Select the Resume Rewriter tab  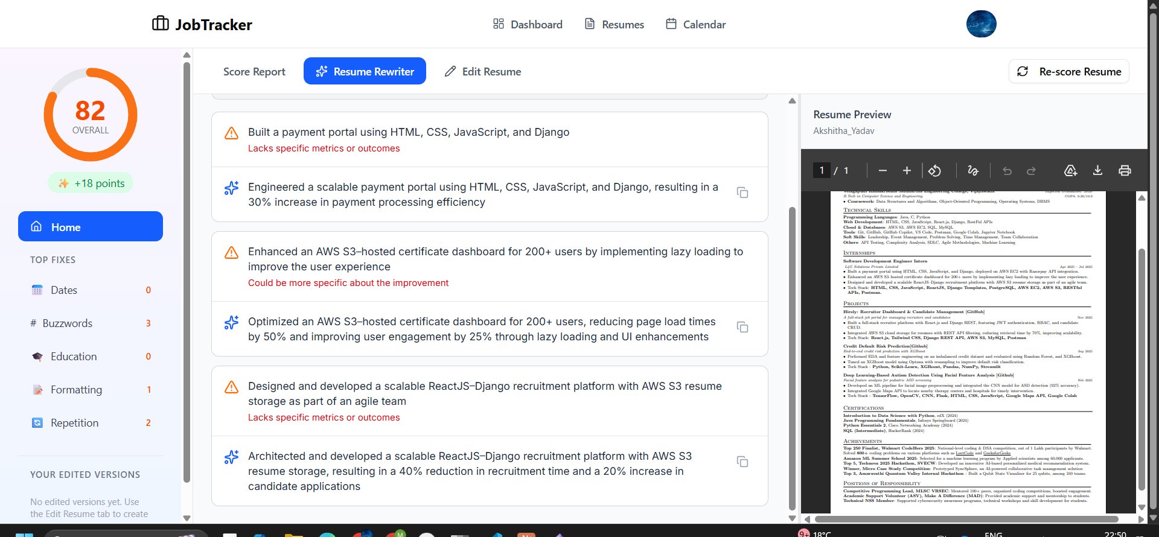click(365, 71)
